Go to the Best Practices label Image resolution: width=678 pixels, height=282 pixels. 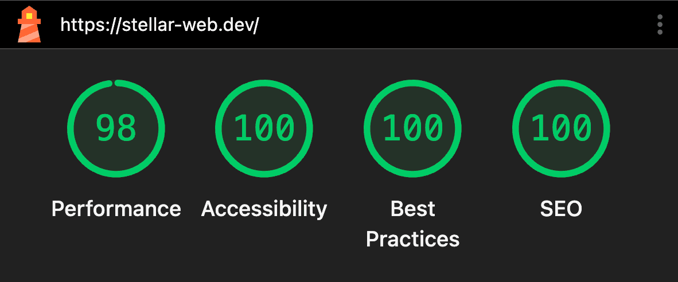pyautogui.click(x=413, y=224)
